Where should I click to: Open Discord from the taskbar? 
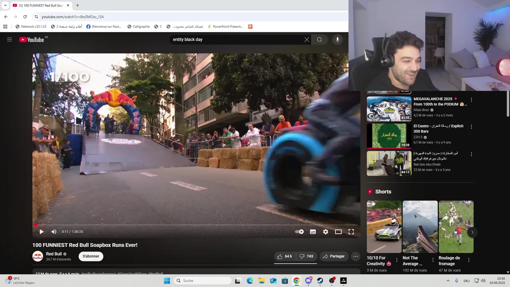tap(308, 281)
